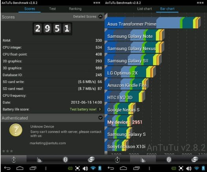Select the Samsung Galaxy SII bar
Image resolution: width=207 pixels, height=172 pixels.
click(x=133, y=59)
